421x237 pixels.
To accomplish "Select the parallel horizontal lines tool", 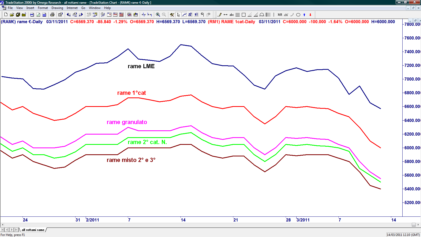I will (238, 15).
